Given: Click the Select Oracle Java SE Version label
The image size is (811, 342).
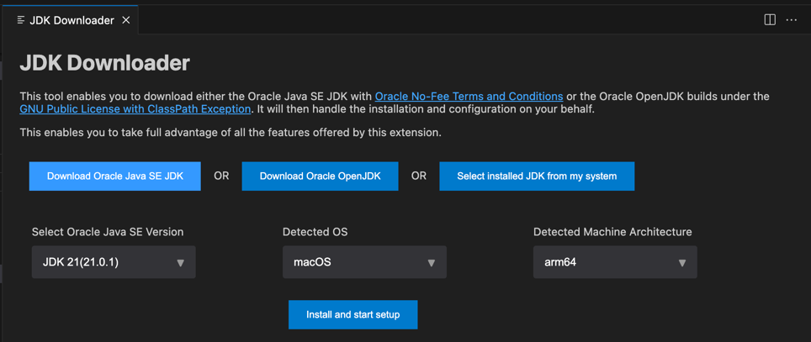Looking at the screenshot, I should (x=108, y=232).
